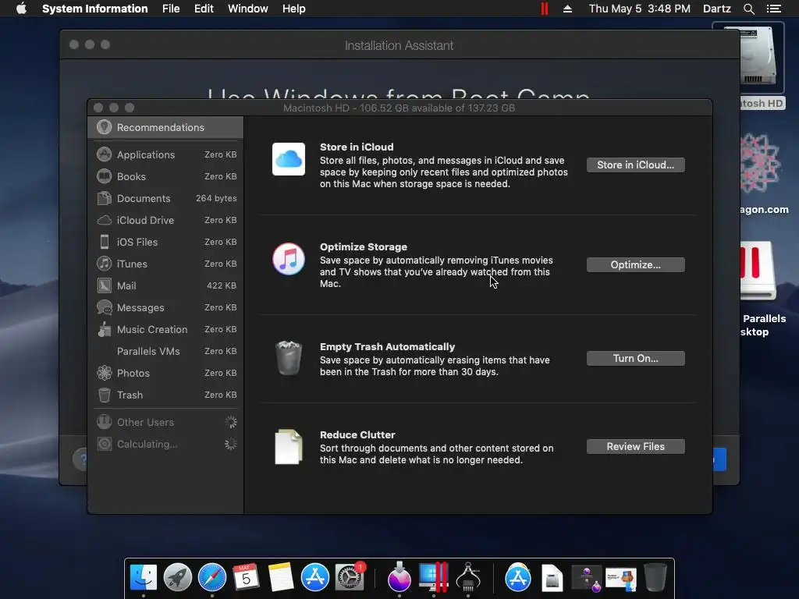Click the macOS installer Dock icon
This screenshot has width=799, height=599.
[x=399, y=577]
